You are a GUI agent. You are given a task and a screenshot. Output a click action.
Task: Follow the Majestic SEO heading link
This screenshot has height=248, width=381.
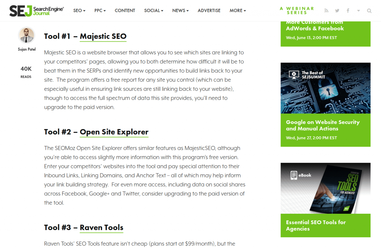point(103,36)
